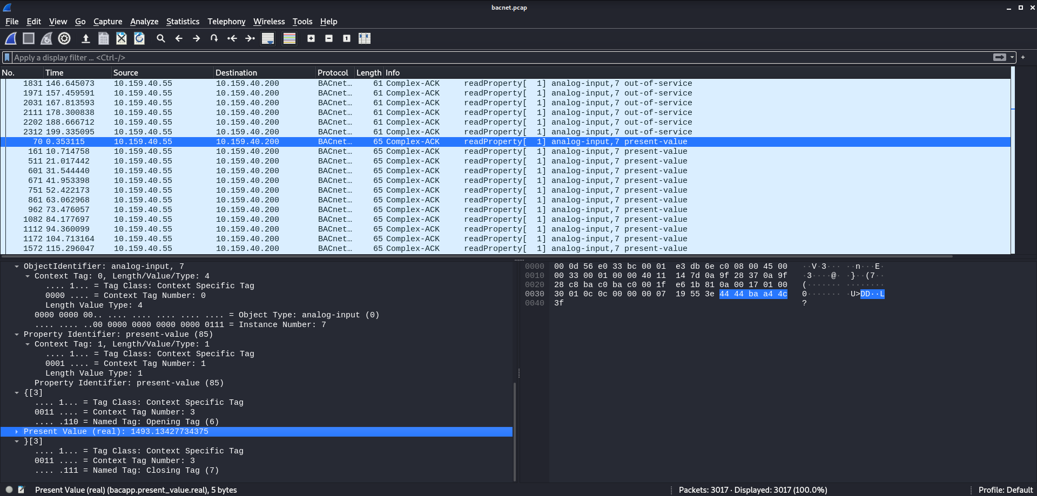Start capturing packets with shark fin icon
The image size is (1037, 496).
pyautogui.click(x=11, y=38)
